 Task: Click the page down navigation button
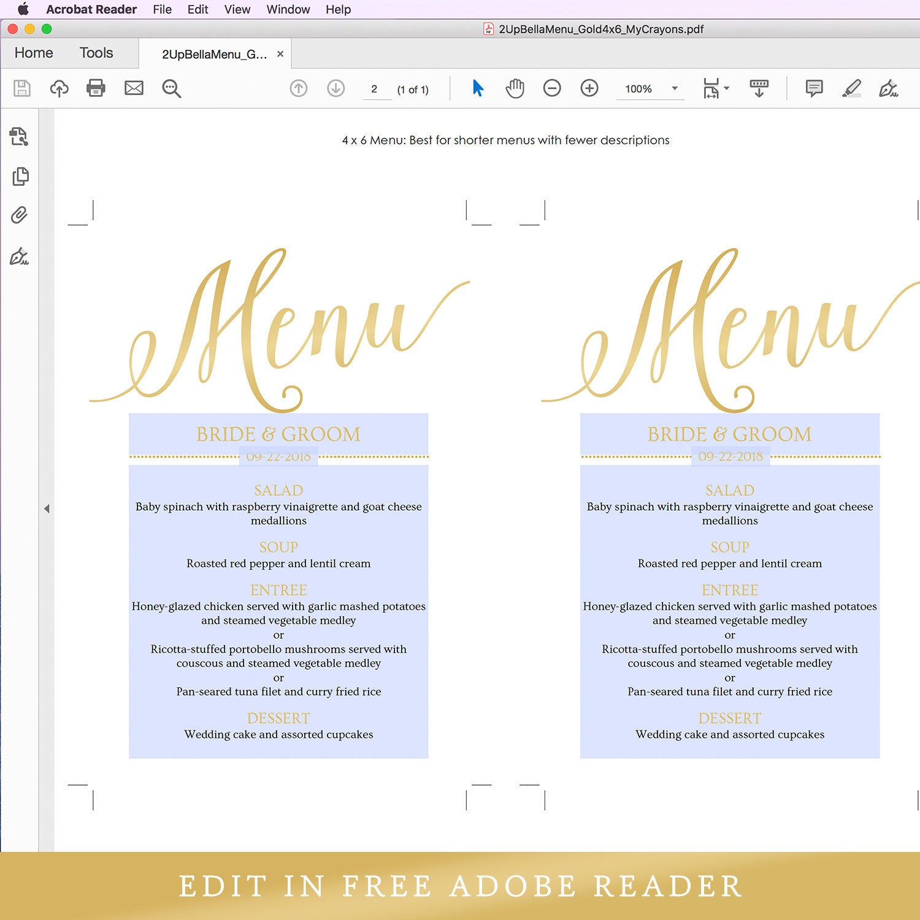tap(335, 88)
